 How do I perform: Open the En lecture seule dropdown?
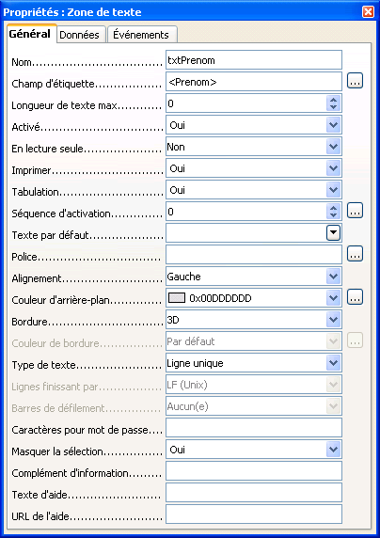[333, 147]
